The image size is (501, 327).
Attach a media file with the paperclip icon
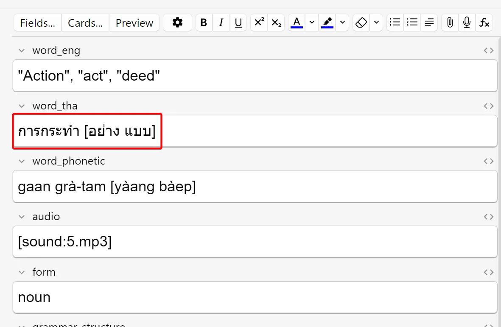tap(450, 22)
